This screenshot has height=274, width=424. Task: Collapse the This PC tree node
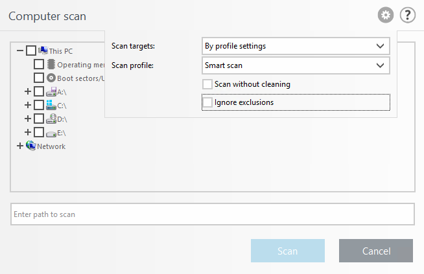19,51
